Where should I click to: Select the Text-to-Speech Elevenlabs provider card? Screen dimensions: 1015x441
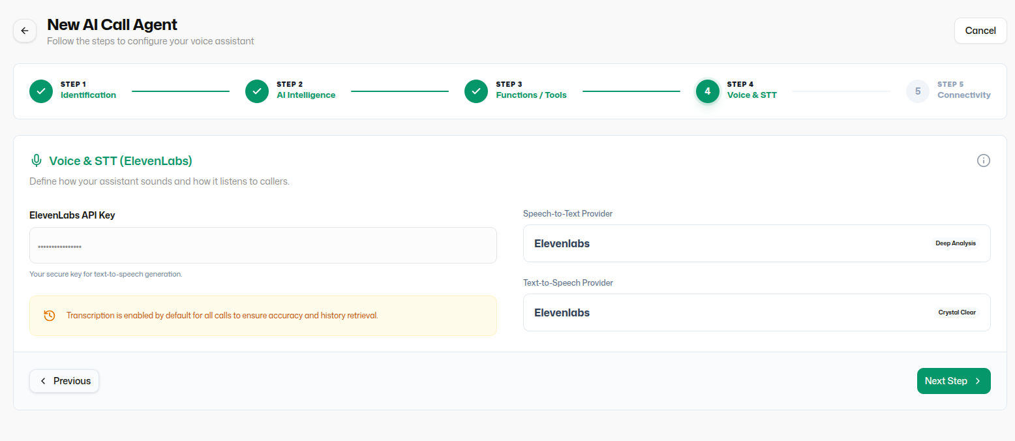click(757, 312)
